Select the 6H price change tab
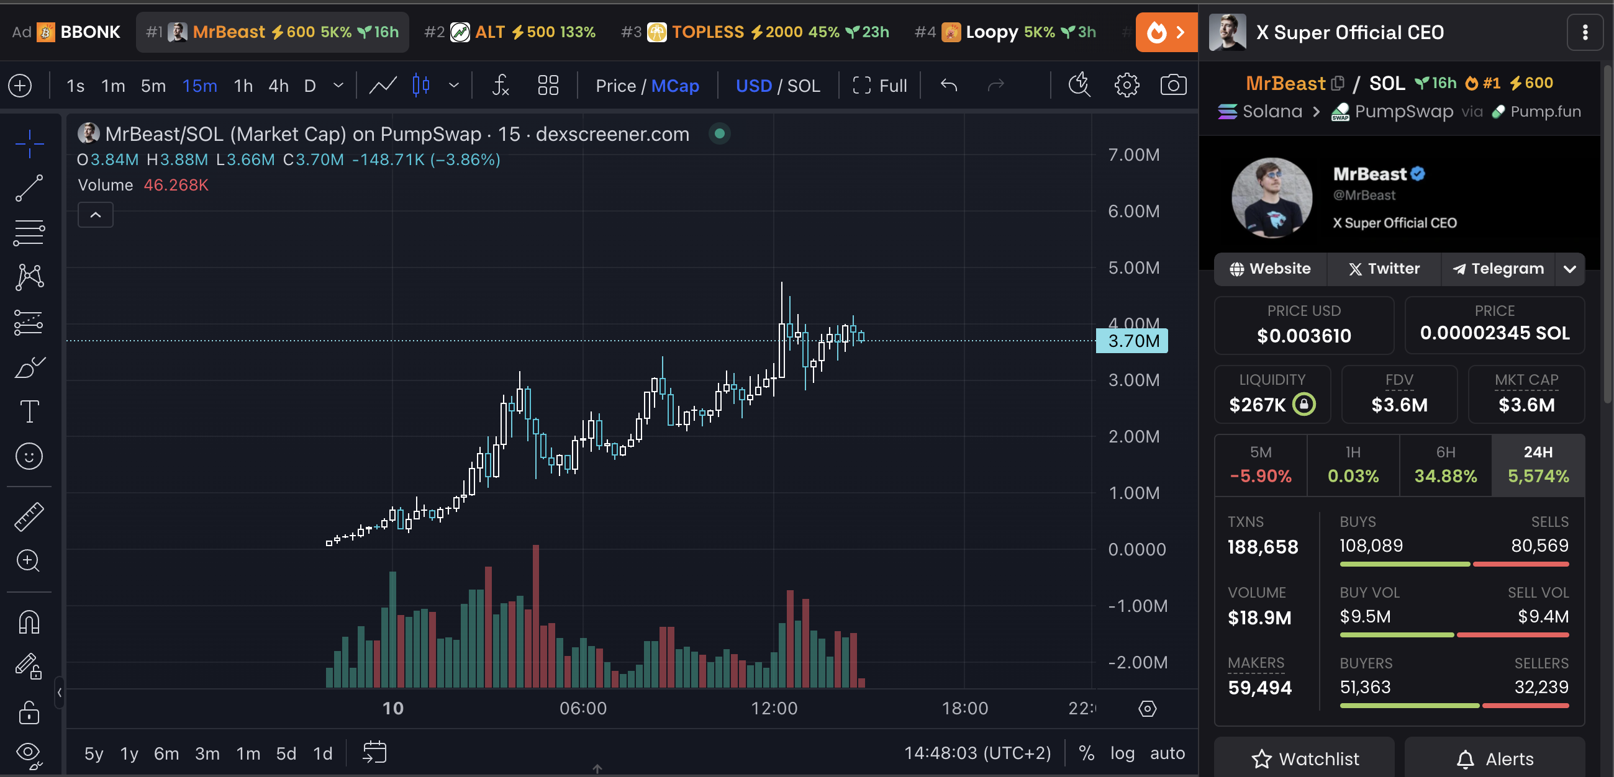Screen dimensions: 1614x777 [1445, 465]
